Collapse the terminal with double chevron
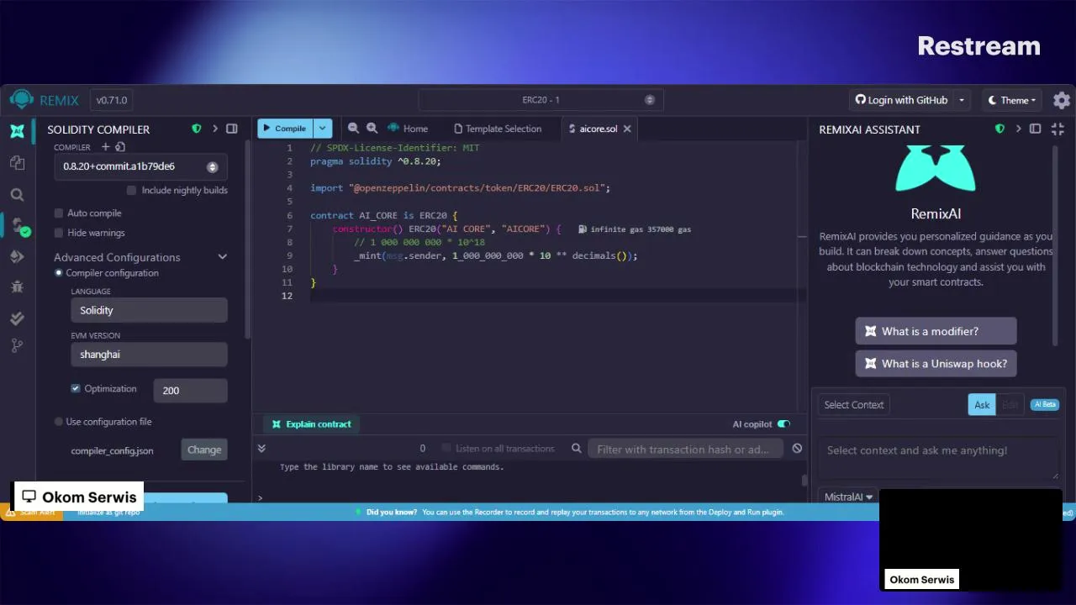 261,449
